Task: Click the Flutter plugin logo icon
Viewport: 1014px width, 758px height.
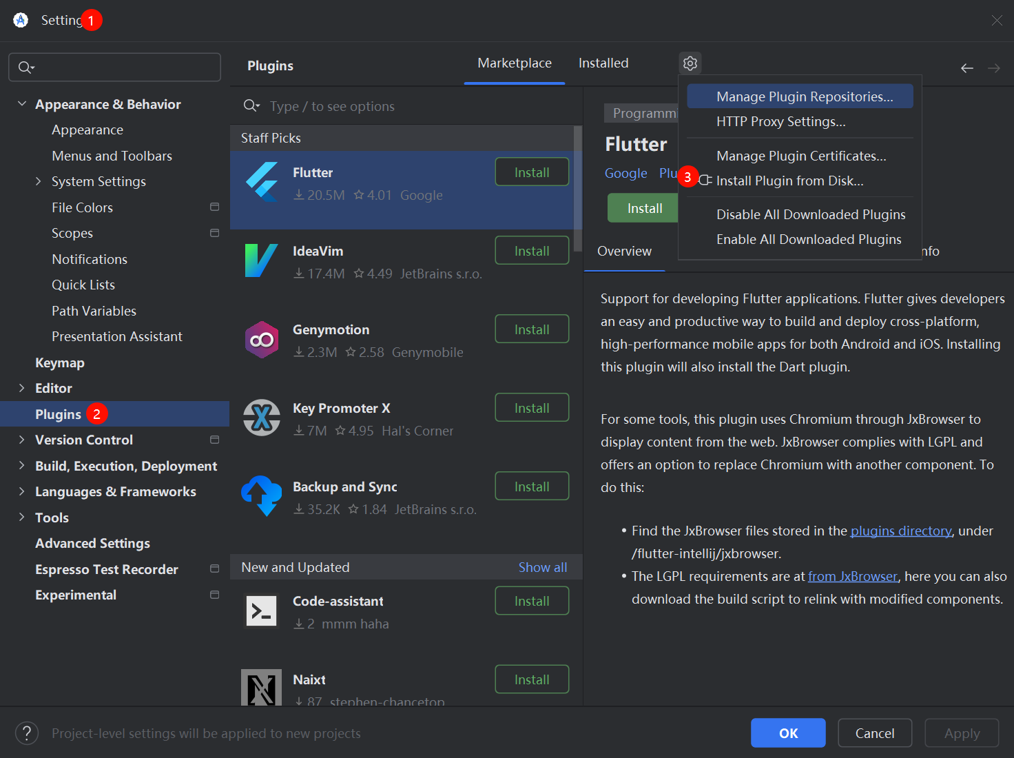Action: [262, 182]
